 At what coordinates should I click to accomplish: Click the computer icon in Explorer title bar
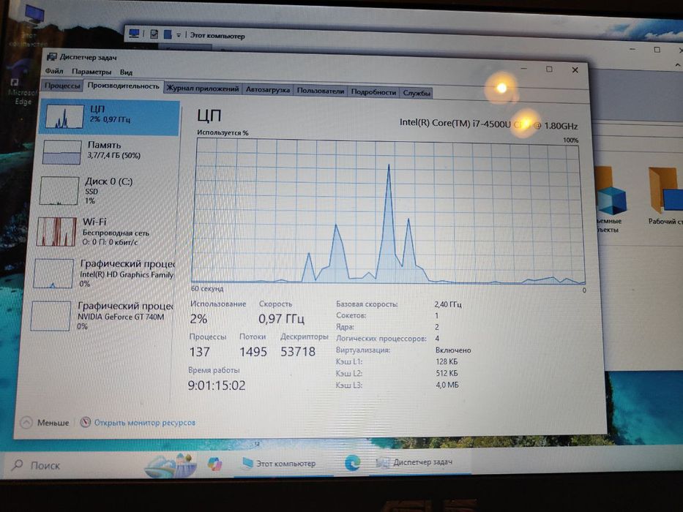(x=134, y=34)
